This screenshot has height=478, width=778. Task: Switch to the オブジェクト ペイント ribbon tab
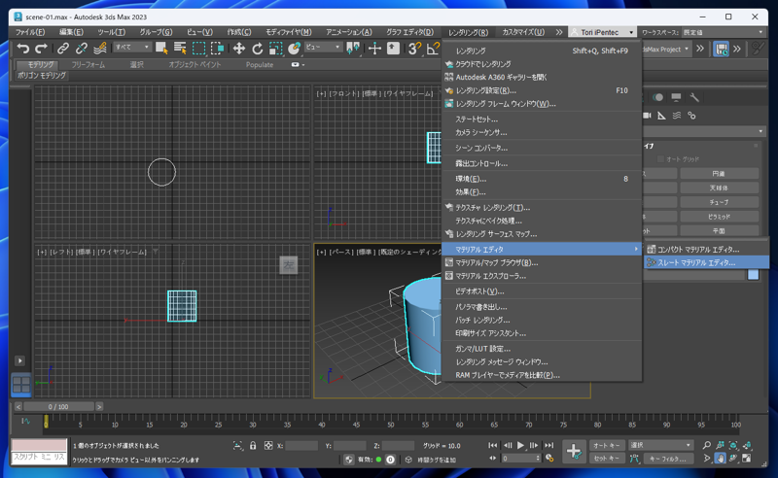[194, 65]
